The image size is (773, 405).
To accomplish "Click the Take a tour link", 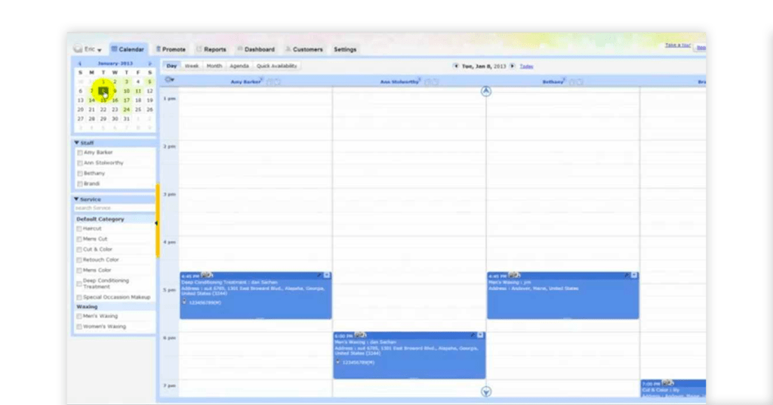I will (678, 45).
